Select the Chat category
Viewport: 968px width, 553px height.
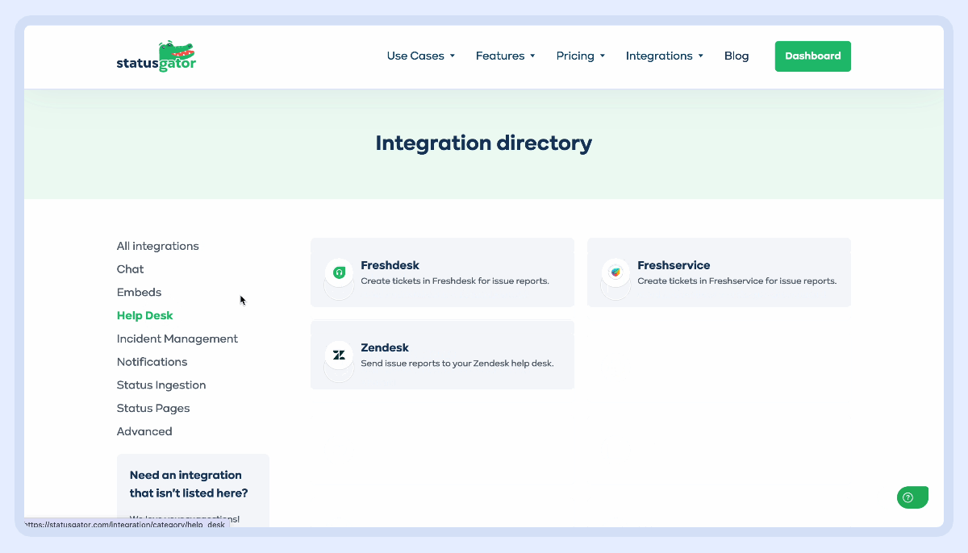(131, 269)
